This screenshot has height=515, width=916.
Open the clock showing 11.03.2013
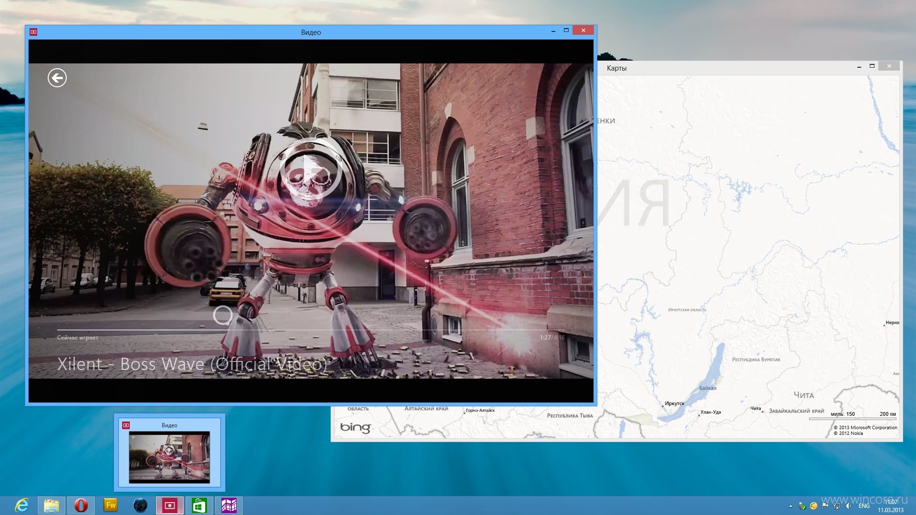click(x=891, y=506)
